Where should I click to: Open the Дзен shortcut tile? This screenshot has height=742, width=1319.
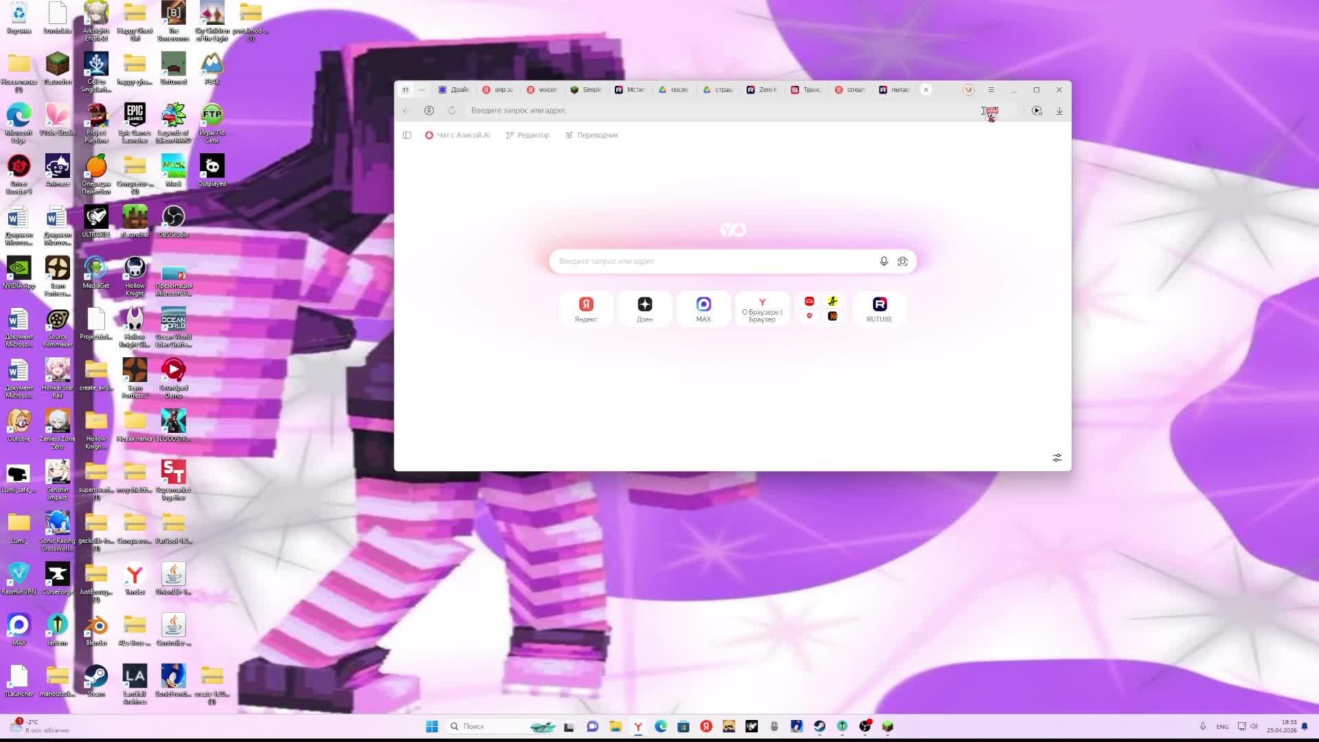point(644,308)
